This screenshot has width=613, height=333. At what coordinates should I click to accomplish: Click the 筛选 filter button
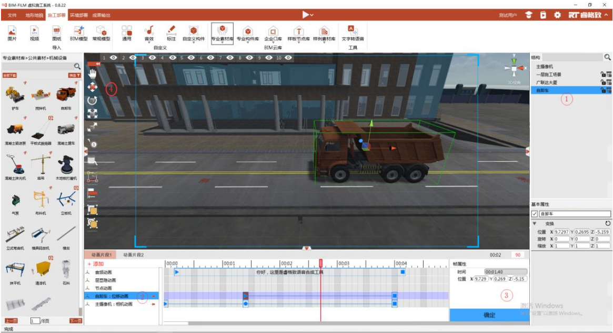(74, 75)
